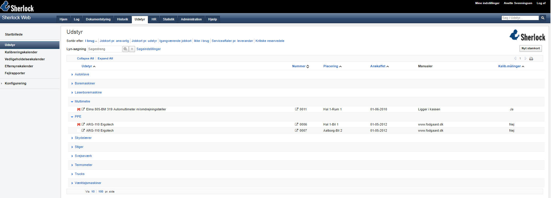Switch to Dokumentstyring tab
Screen dimensions: 551x198
pos(98,19)
